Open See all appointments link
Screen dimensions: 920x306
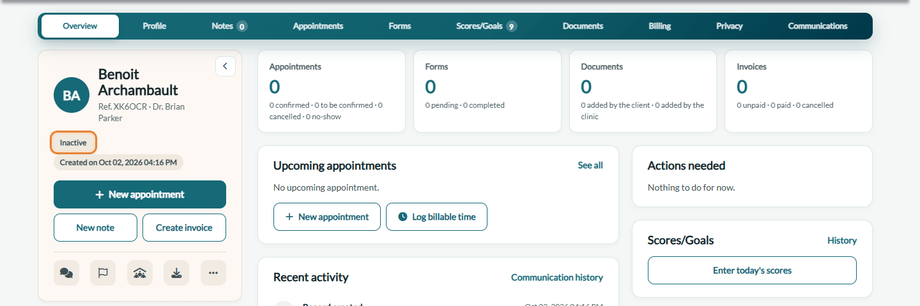[590, 165]
